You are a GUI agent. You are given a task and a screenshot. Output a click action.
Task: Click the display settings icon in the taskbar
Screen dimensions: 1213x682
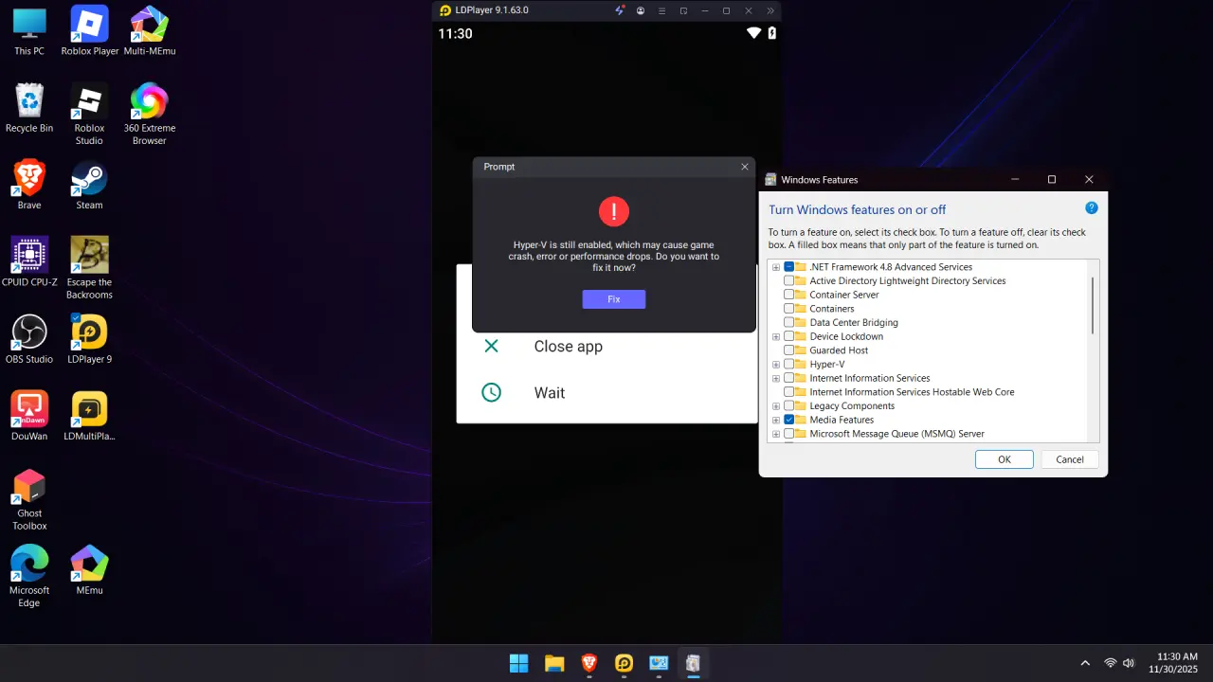click(x=659, y=663)
